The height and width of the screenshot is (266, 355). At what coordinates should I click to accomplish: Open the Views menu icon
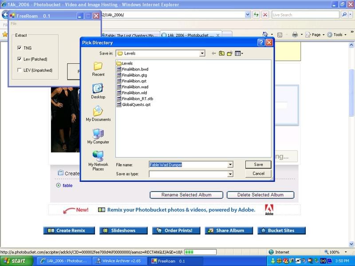(x=239, y=53)
